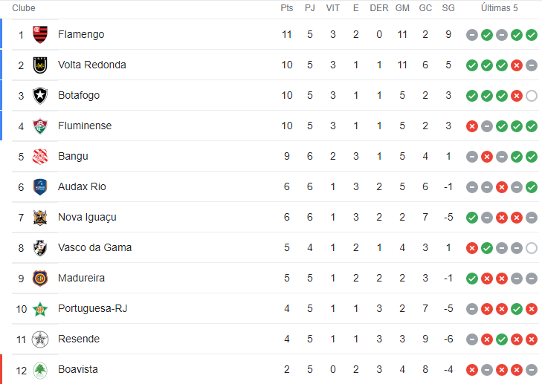Open the Resende team name

tap(79, 339)
